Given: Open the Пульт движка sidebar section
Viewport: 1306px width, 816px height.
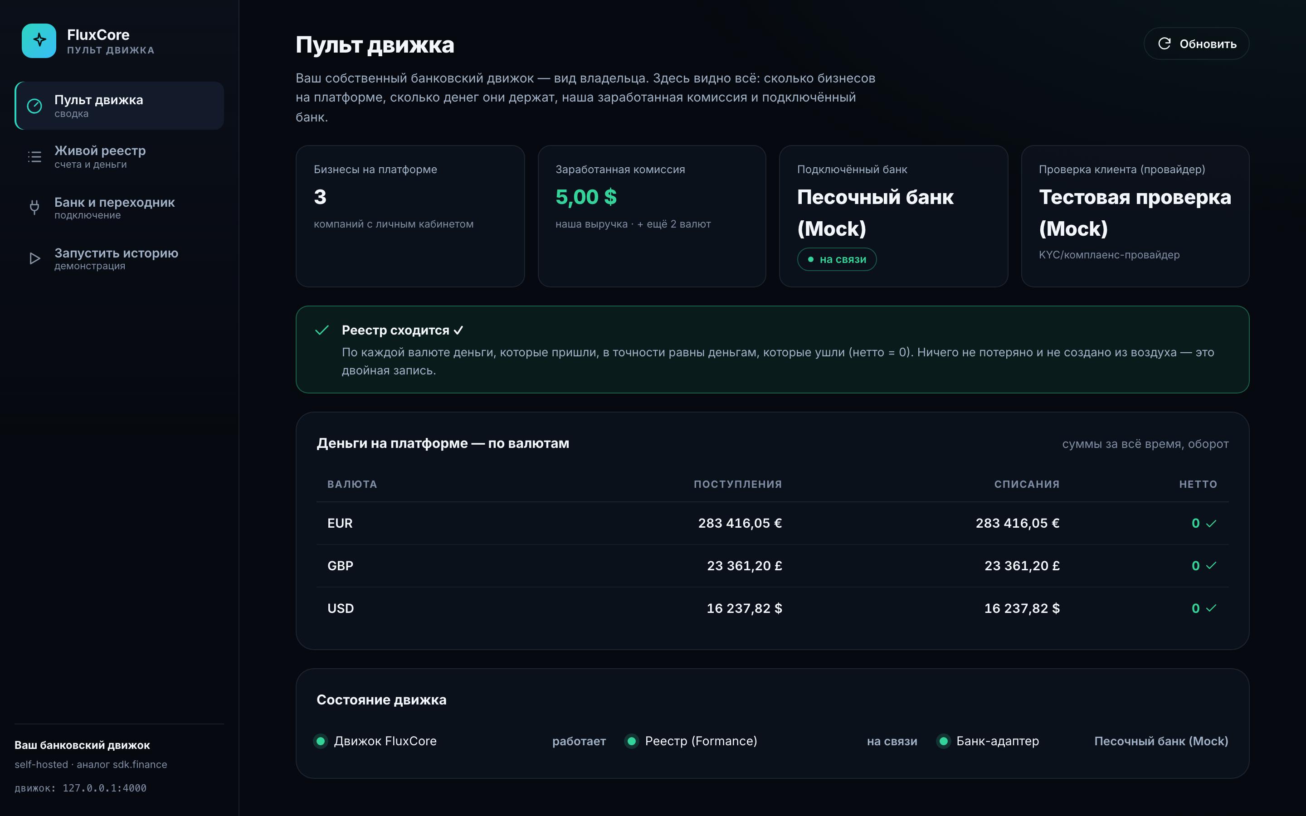Looking at the screenshot, I should 119,106.
